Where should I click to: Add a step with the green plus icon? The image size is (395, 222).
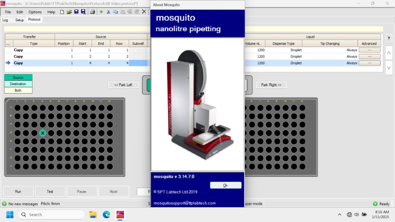(101, 12)
